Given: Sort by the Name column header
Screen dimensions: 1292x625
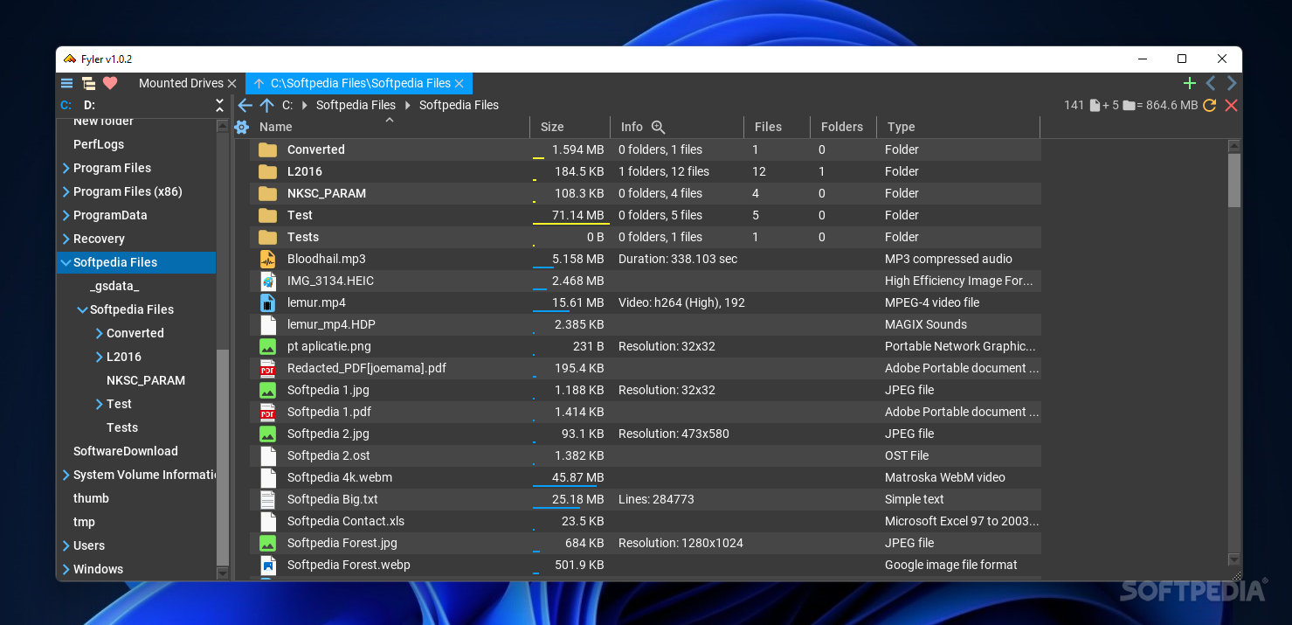Looking at the screenshot, I should (x=390, y=127).
